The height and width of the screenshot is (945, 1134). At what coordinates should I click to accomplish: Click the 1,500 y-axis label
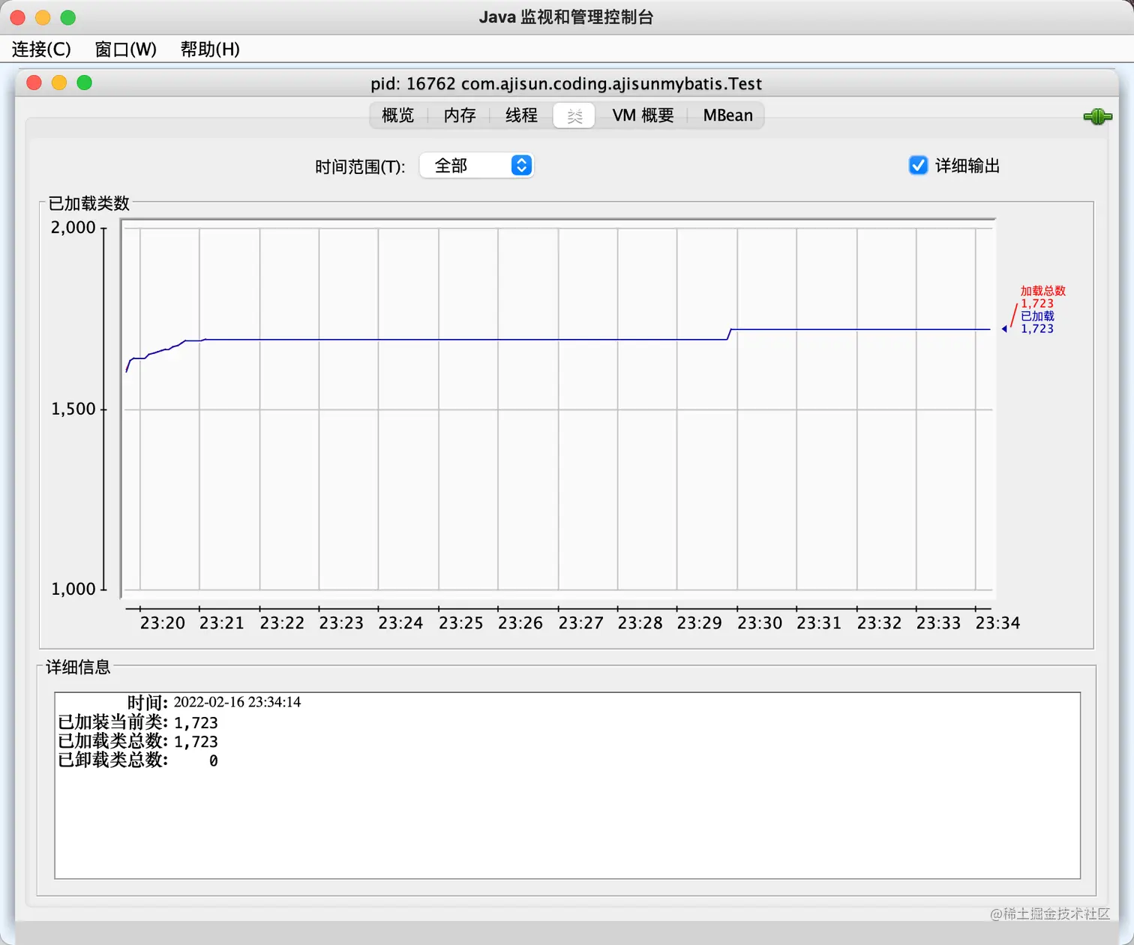[73, 409]
